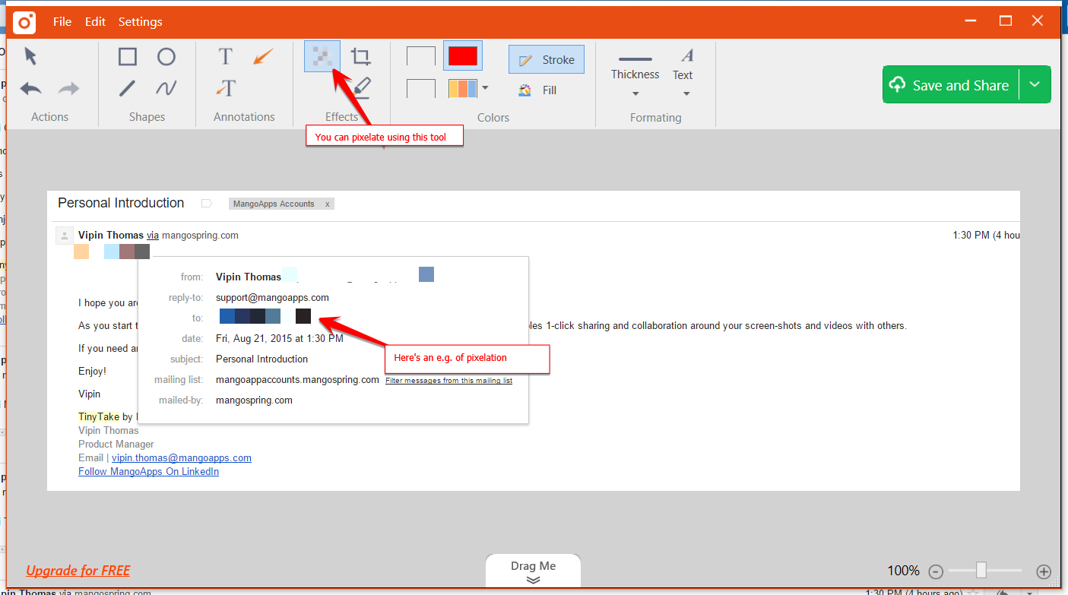Image resolution: width=1068 pixels, height=595 pixels.
Task: Click Filter messages from this mailing list
Action: 448,381
